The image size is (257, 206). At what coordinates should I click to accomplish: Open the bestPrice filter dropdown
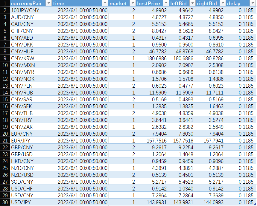point(165,4)
